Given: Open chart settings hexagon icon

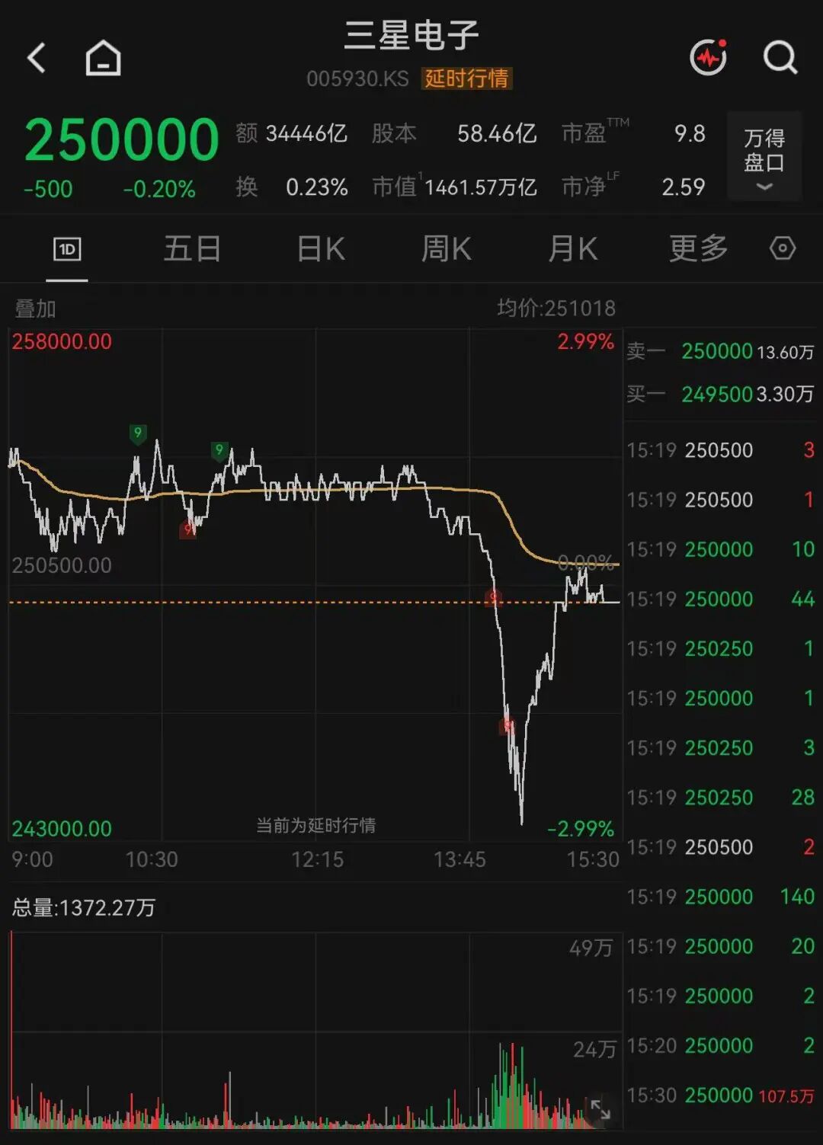Looking at the screenshot, I should pos(783,248).
